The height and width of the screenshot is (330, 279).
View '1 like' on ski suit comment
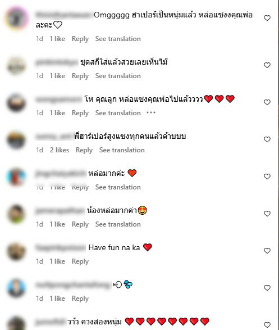57,76
